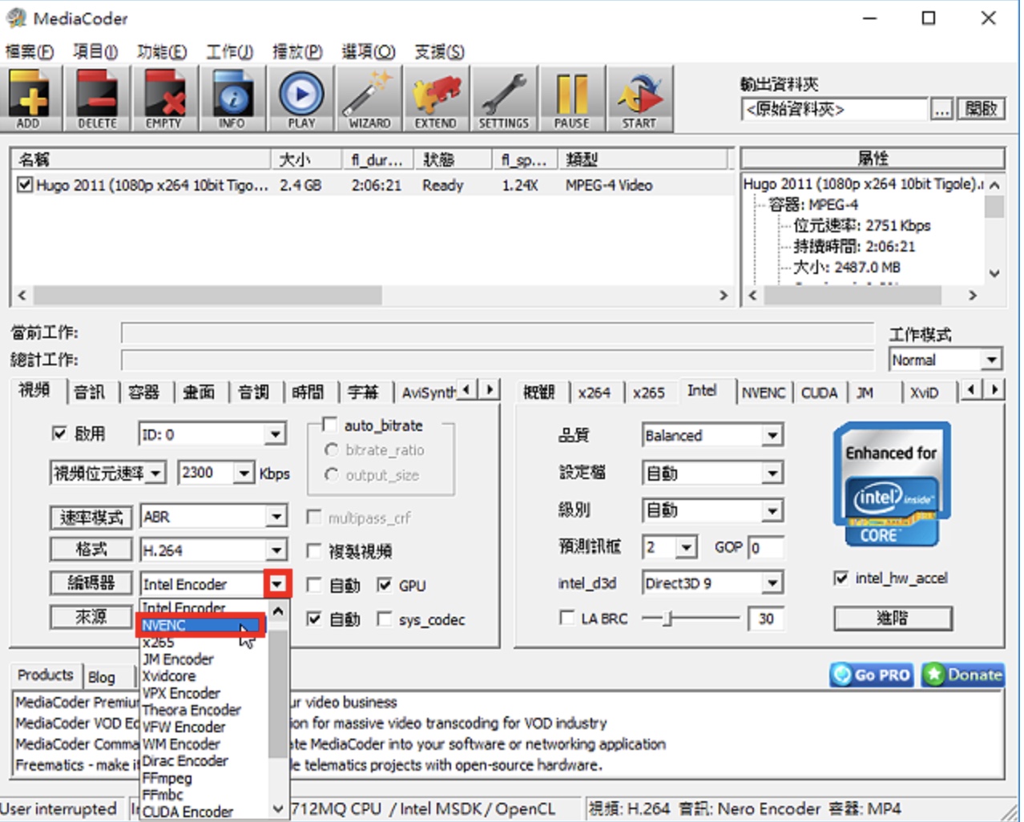Click the Intel Core badge image
The image size is (1024, 822).
click(x=891, y=485)
